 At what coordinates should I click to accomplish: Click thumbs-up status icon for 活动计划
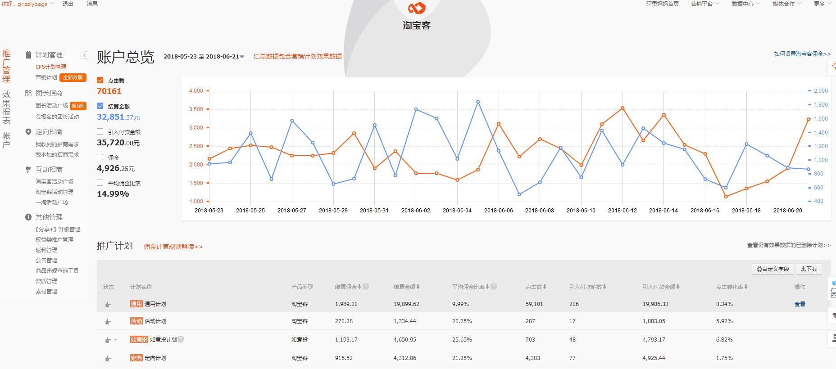tap(108, 322)
